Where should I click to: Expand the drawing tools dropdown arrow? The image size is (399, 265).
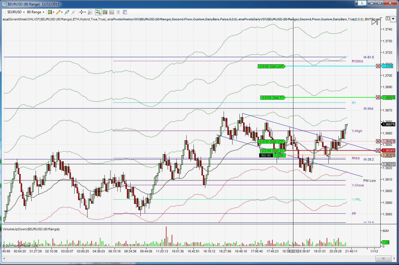coord(62,12)
